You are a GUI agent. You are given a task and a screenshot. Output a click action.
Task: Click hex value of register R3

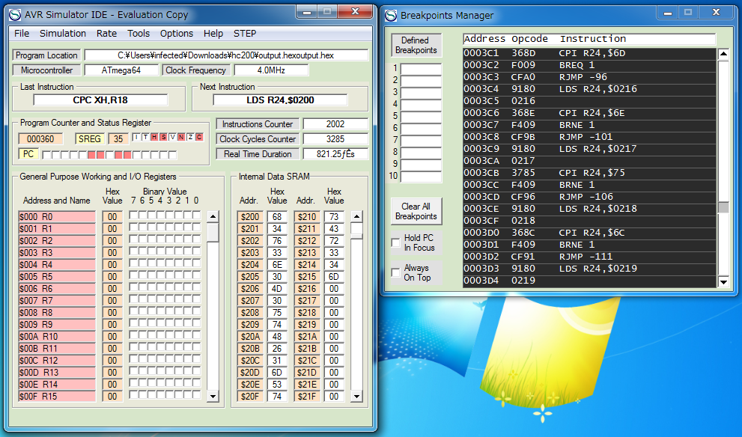pos(112,253)
